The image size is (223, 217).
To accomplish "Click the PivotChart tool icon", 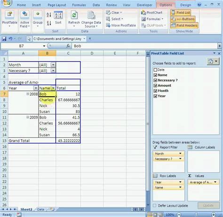I will [143, 13].
